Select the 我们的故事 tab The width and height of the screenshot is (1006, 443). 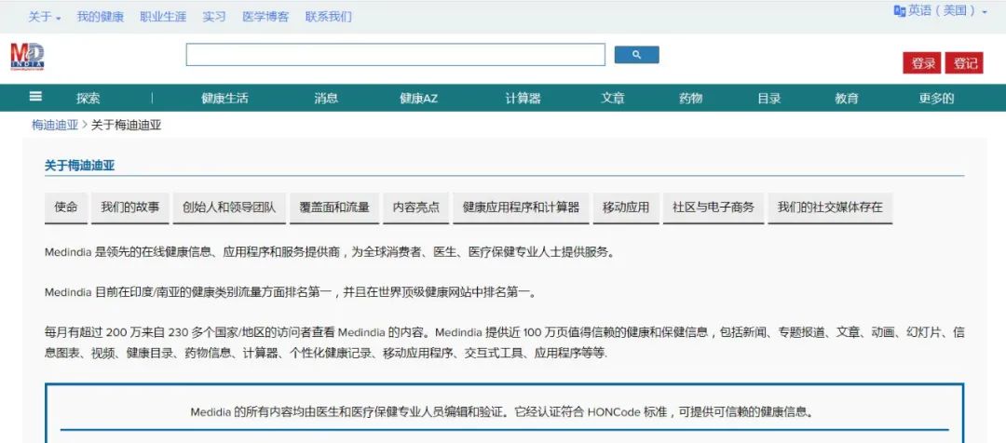(x=130, y=208)
